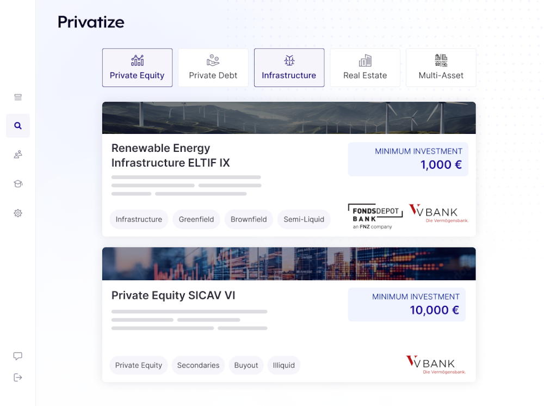Screen dimensions: 544x406
Task: Toggle the Illiquid tag filter
Action: [283, 365]
